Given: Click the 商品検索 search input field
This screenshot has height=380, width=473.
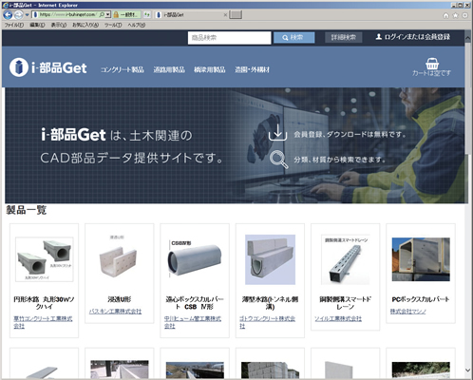Looking at the screenshot, I should tap(229, 38).
